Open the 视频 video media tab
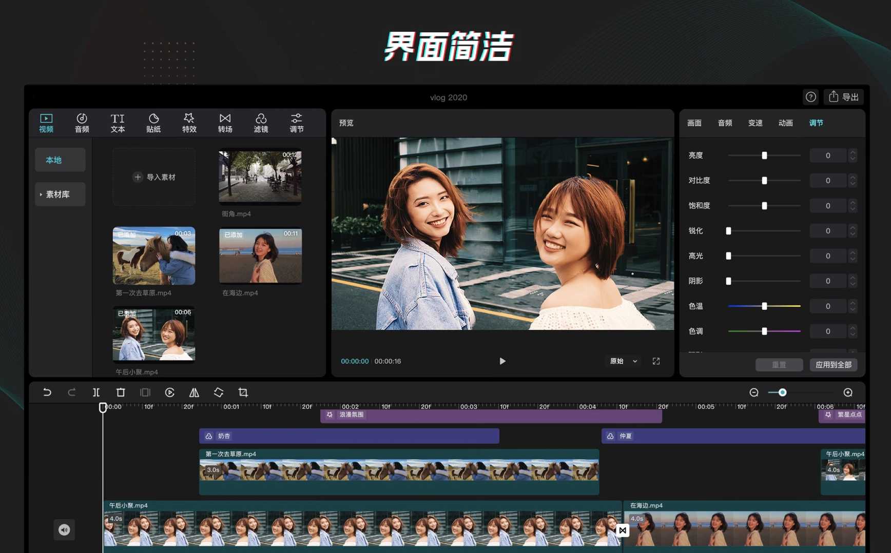Viewport: 891px width, 553px height. [46, 123]
